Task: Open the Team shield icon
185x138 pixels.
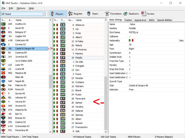Action: (88, 14)
